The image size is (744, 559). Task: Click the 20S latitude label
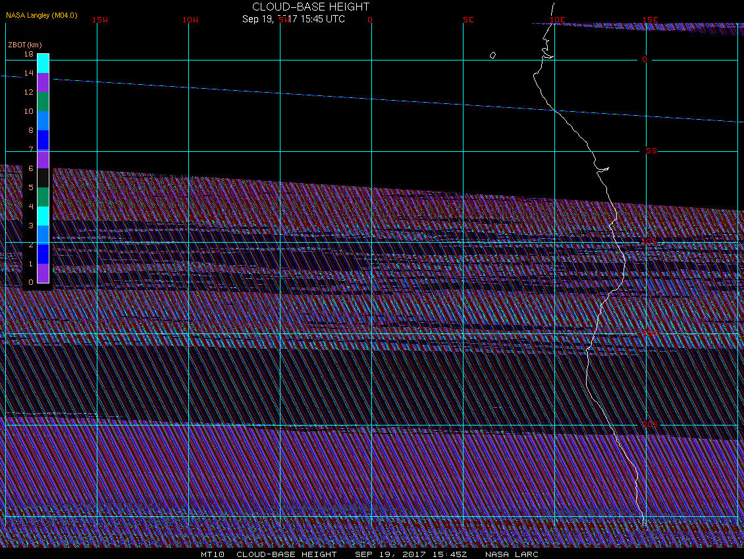pyautogui.click(x=650, y=424)
